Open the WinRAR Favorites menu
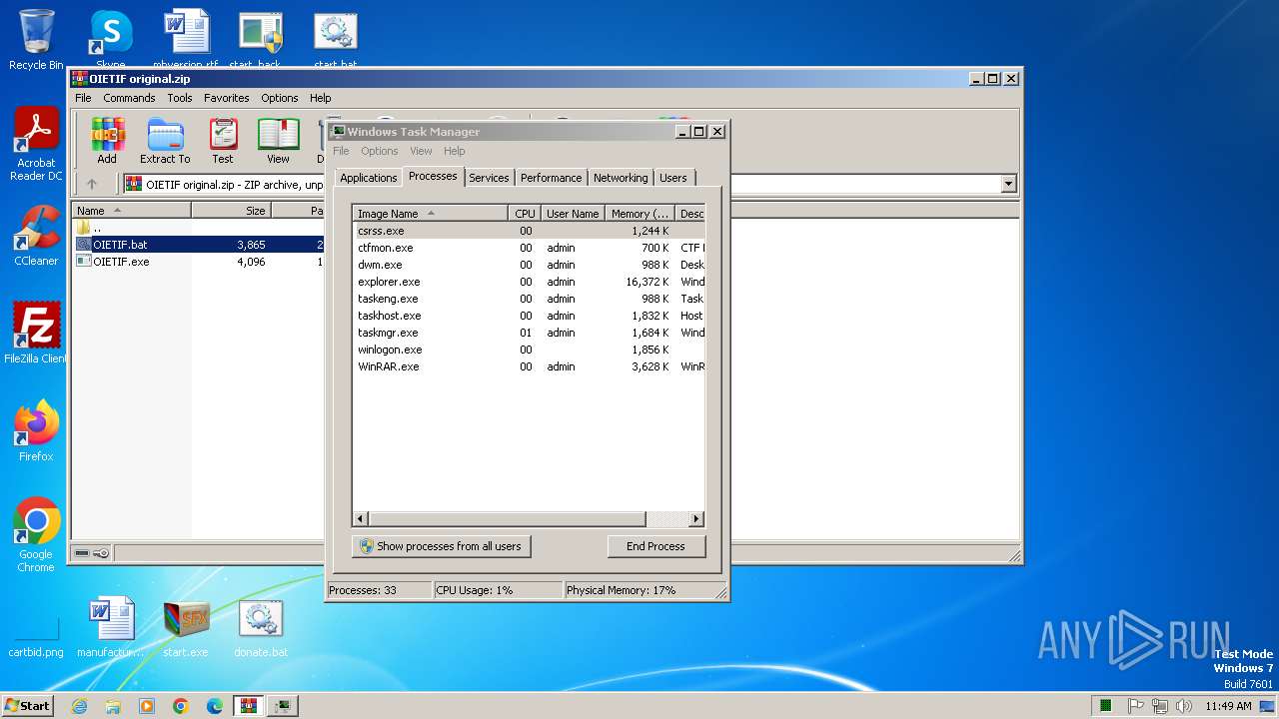This screenshot has height=719, width=1279. pyautogui.click(x=227, y=98)
